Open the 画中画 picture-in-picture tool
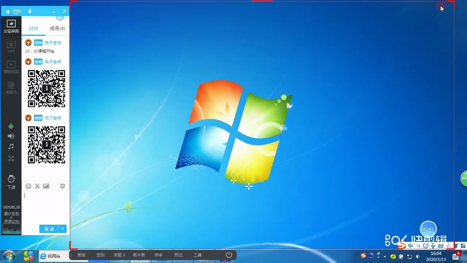 coord(139,255)
